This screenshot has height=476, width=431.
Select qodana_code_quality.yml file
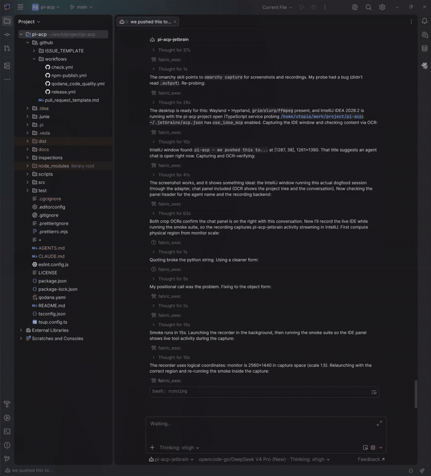[75, 83]
